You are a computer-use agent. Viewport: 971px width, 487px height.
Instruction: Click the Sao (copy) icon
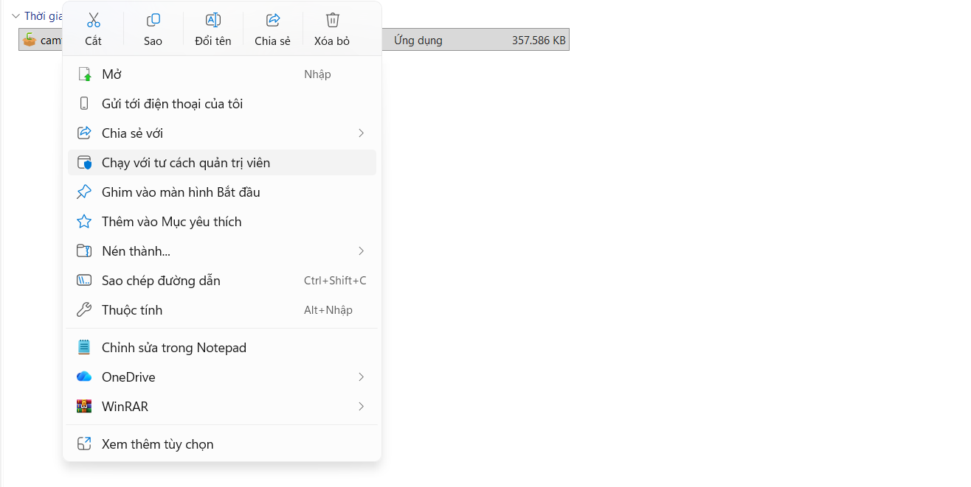(153, 21)
